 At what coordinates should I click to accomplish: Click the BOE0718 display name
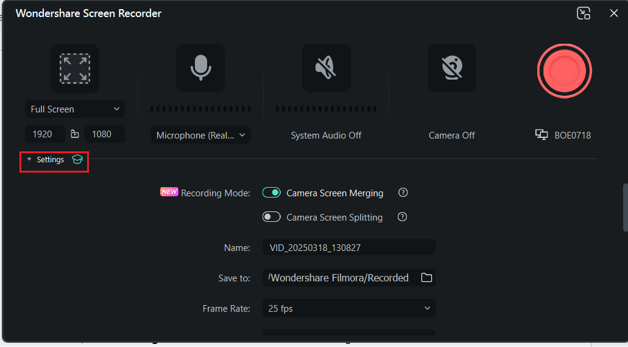573,136
